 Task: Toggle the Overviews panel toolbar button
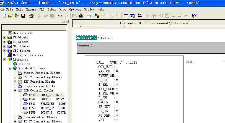(125, 16)
